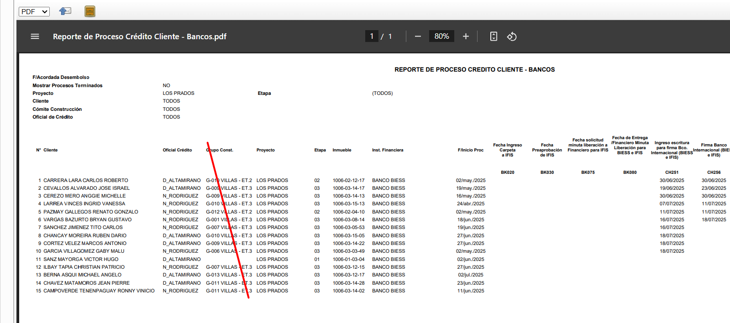Viewport: 730px width, 323px height.
Task: Click the PDF file name in the viewer bar
Action: pyautogui.click(x=140, y=36)
